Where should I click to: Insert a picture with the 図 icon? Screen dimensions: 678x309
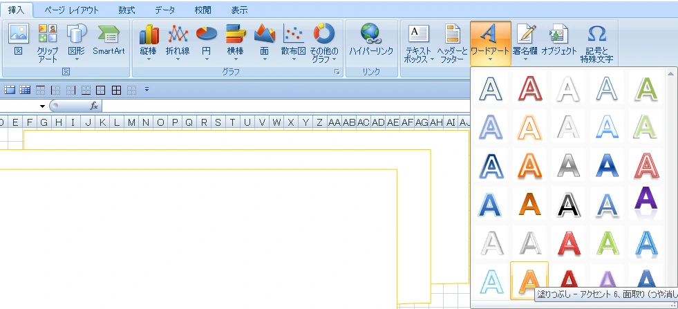(19, 40)
